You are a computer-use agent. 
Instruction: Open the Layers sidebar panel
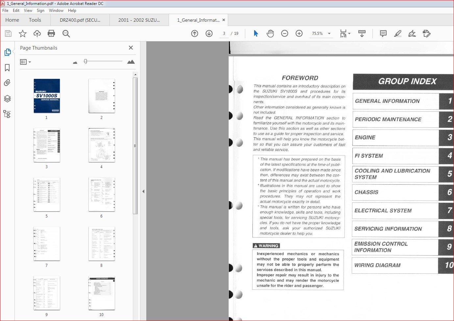click(7, 99)
